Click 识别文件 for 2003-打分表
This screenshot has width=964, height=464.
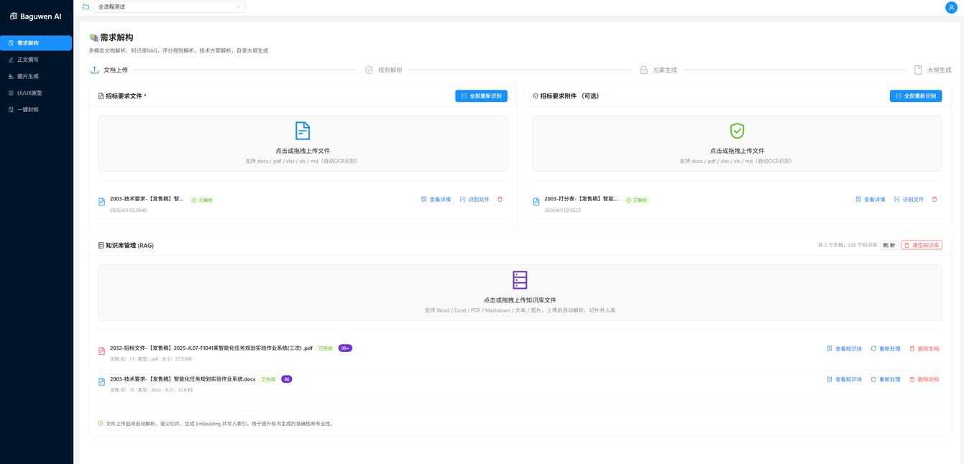909,200
